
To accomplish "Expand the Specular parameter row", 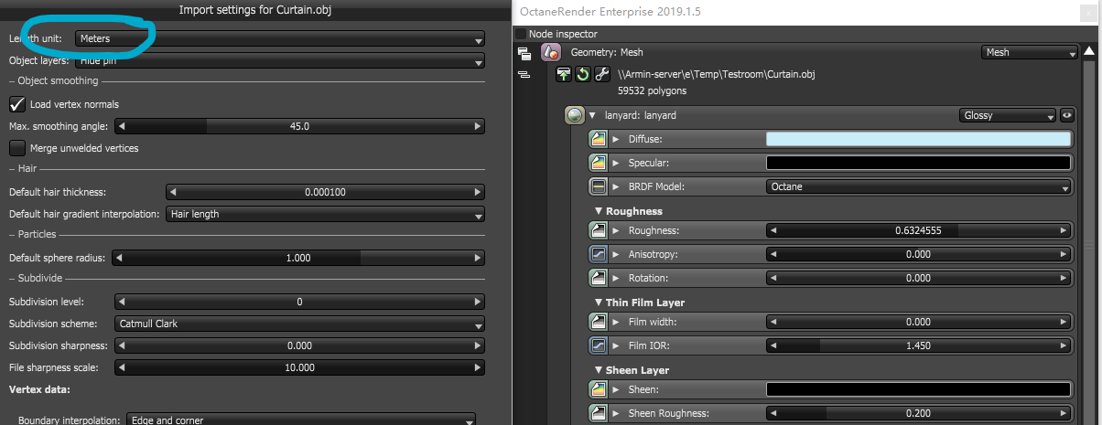I will pos(617,163).
